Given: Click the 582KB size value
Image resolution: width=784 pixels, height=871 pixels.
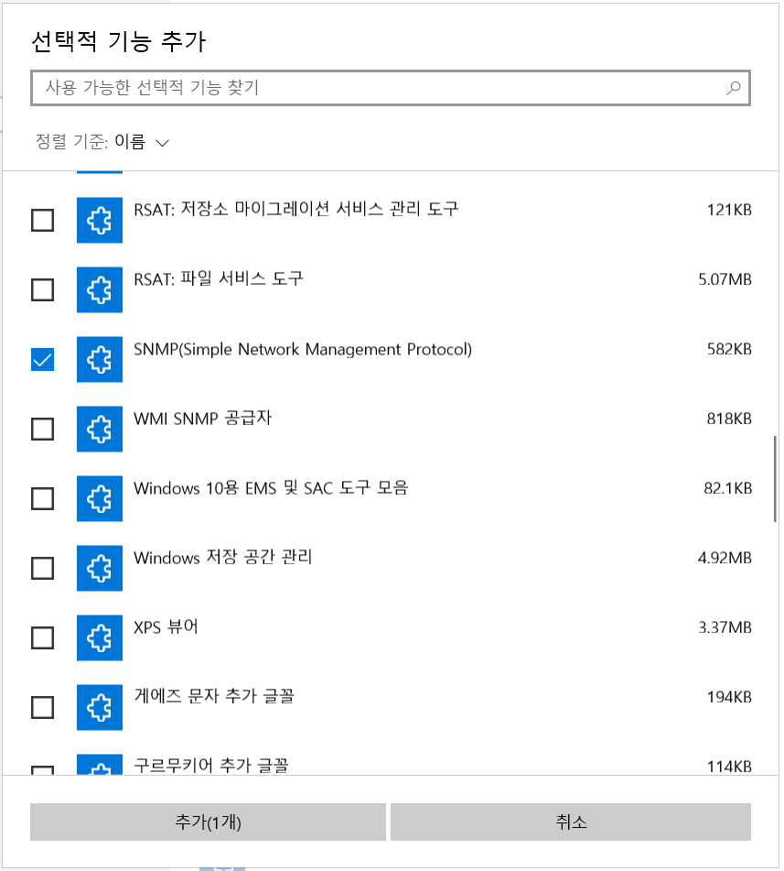Looking at the screenshot, I should 729,349.
